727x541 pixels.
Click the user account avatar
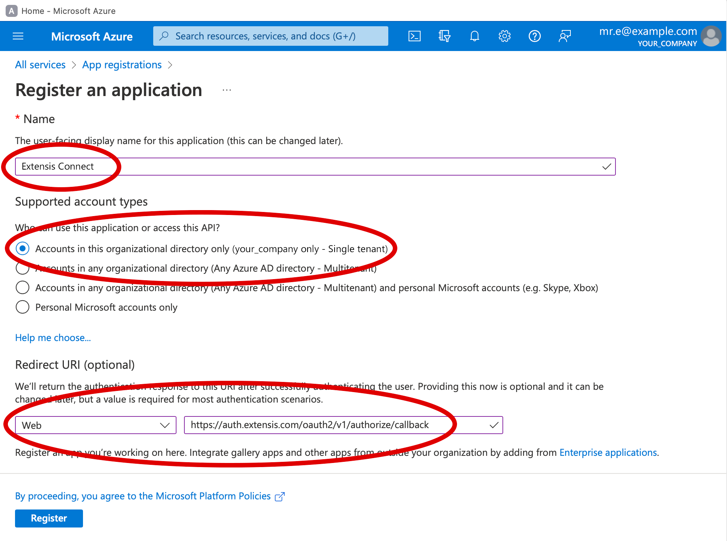point(711,36)
